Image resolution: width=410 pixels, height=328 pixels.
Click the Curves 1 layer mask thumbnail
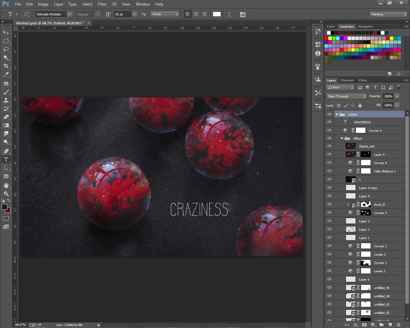366,263
